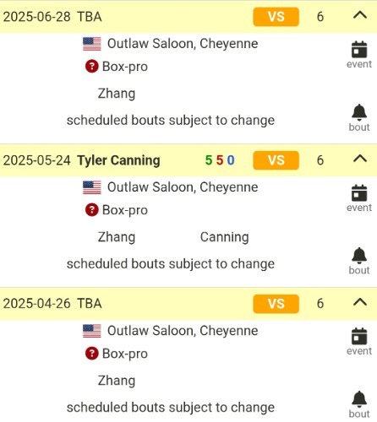Open Outlaw Saloon, Cheyenne venue on 2025-05-24
This screenshot has height=422, width=377.
pyautogui.click(x=183, y=187)
